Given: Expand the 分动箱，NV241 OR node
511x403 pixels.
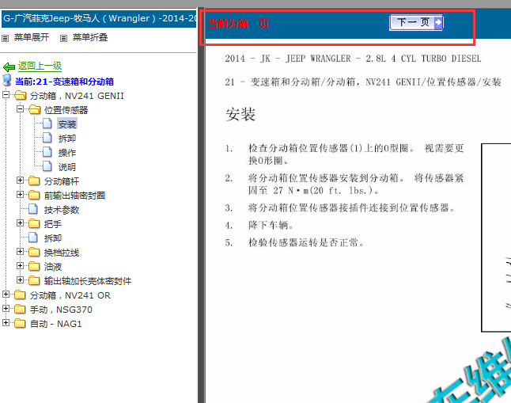Looking at the screenshot, I should (x=6, y=295).
